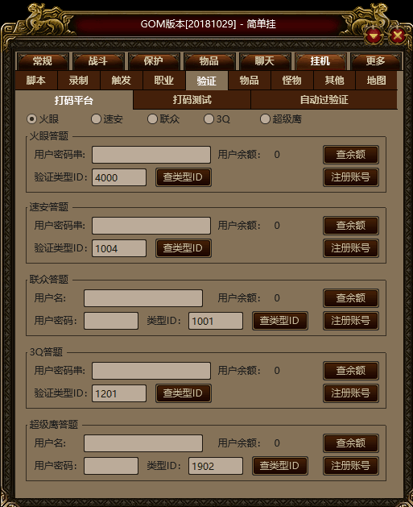
Task: Switch to the 自动过验证 tab
Action: (324, 100)
